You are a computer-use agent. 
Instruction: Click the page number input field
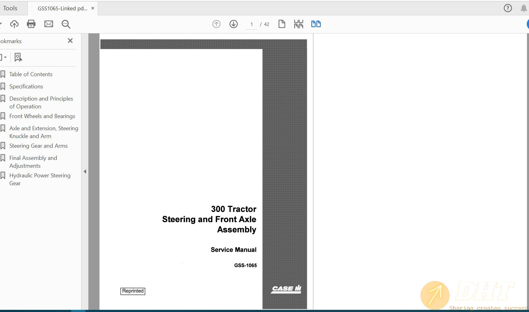(x=251, y=24)
